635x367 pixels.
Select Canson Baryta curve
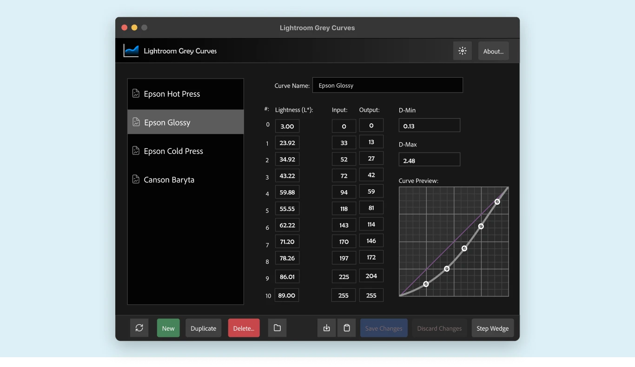pos(185,180)
